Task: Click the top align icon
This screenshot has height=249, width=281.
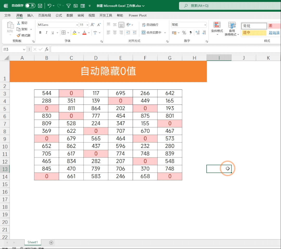Action: pos(108,24)
